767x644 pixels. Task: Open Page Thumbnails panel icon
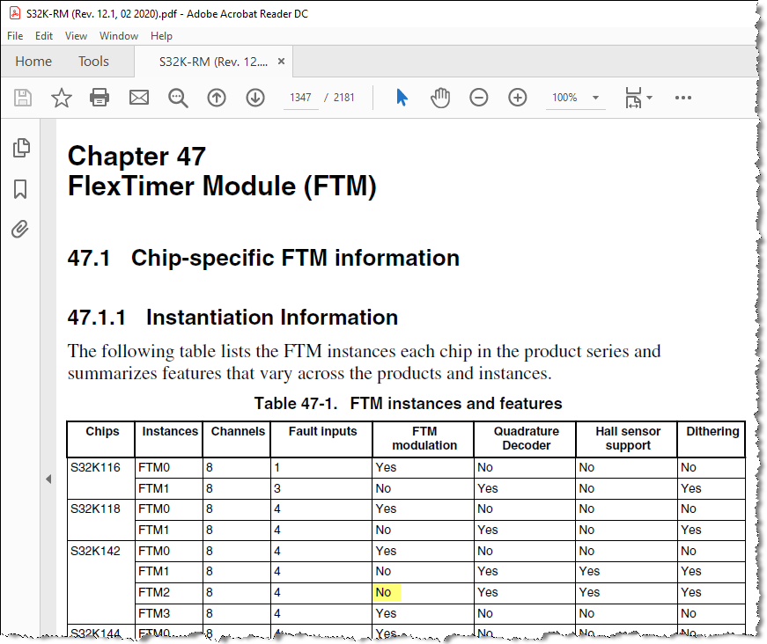click(21, 148)
